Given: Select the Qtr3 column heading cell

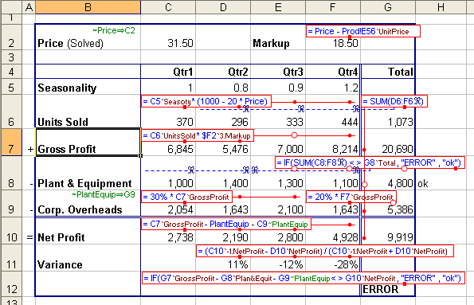Looking at the screenshot, I should tap(278, 72).
